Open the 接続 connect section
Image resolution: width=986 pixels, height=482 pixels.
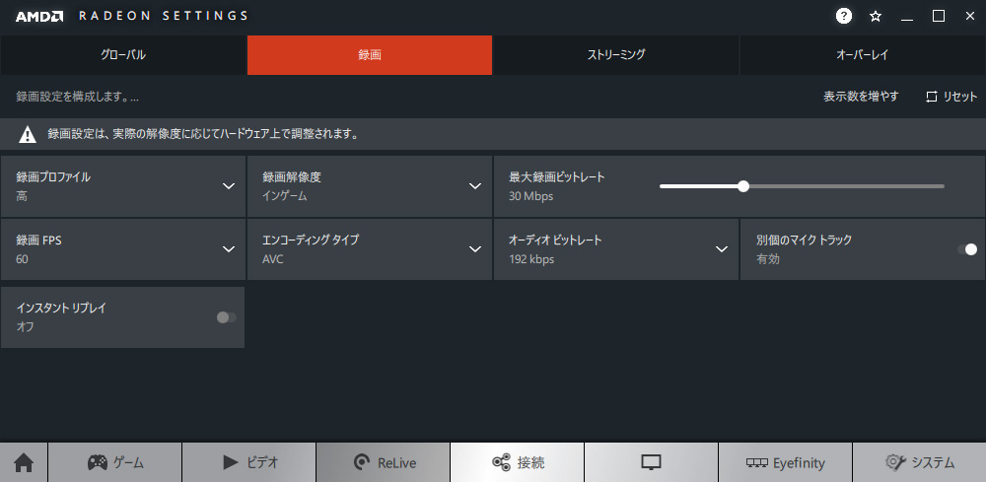tap(517, 462)
